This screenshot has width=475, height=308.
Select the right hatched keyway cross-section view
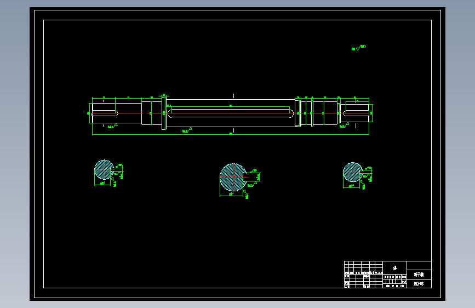[353, 172]
